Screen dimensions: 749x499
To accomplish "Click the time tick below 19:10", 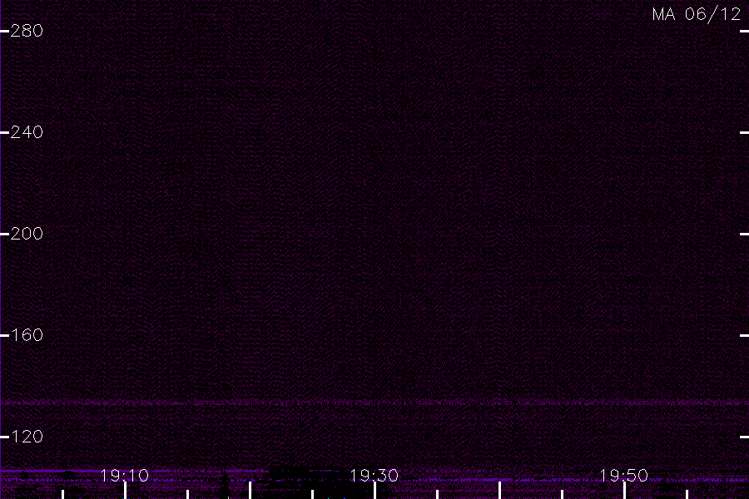I will 125,491.
